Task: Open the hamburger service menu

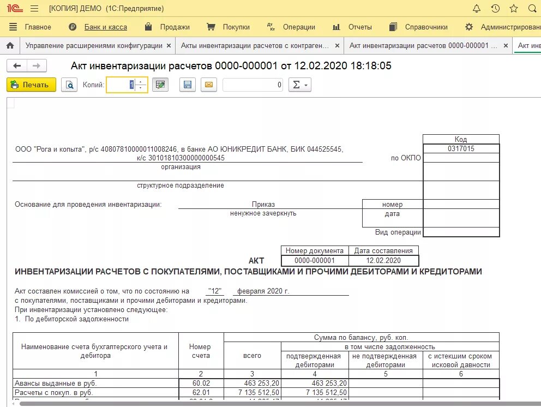Action: 34,8
